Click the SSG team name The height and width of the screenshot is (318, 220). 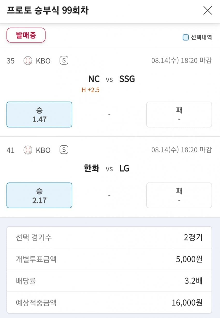pos(127,79)
